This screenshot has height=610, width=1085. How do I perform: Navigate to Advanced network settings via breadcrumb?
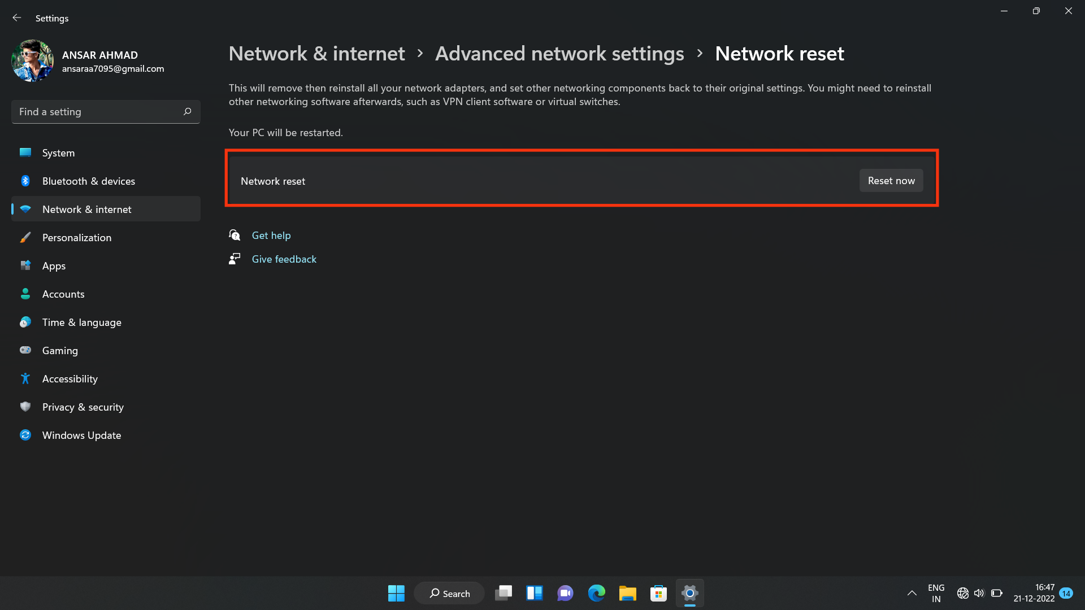559,53
